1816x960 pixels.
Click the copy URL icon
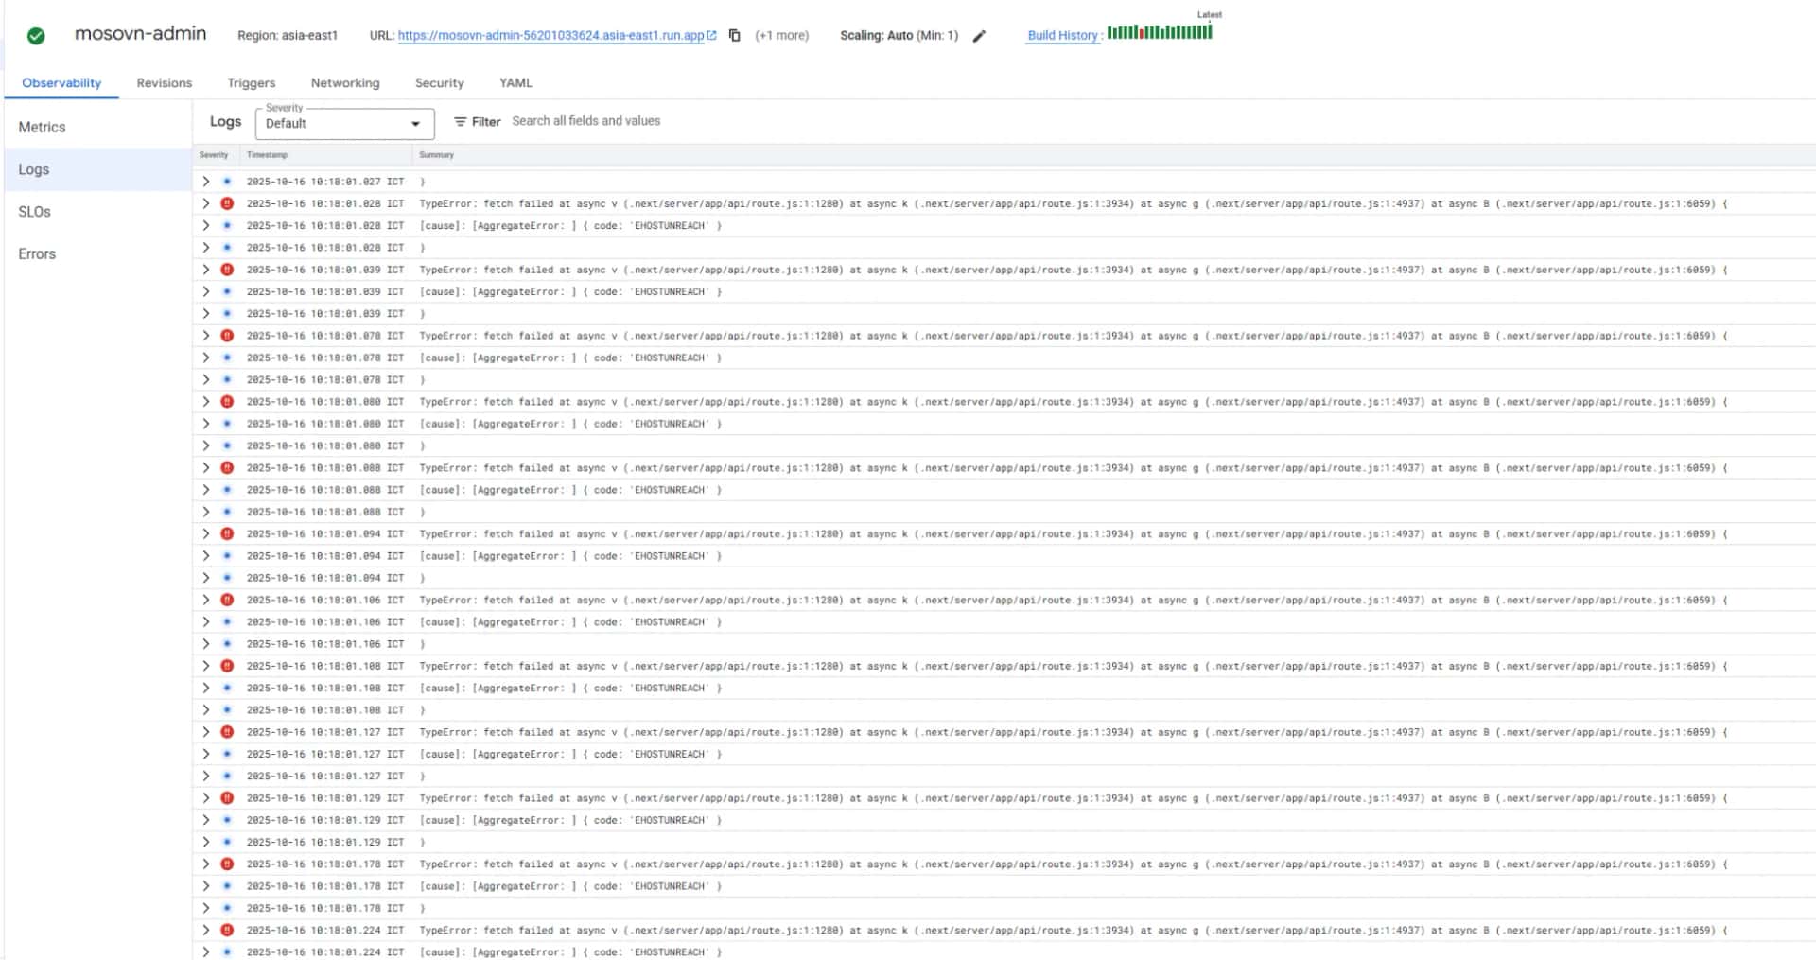coord(734,35)
